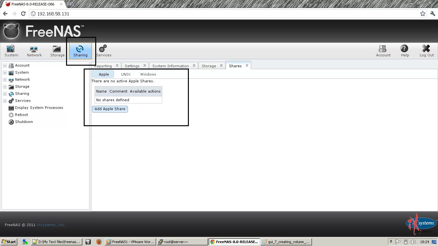Click Shutdown in the sidebar
The image size is (438, 246).
coord(24,122)
